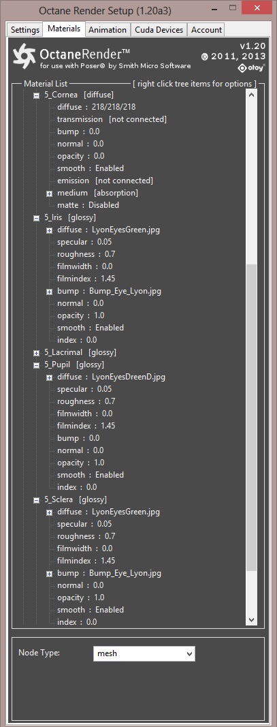Select 5_Pupil smooth : Enabled row
The height and width of the screenshot is (727, 277).
91,475
